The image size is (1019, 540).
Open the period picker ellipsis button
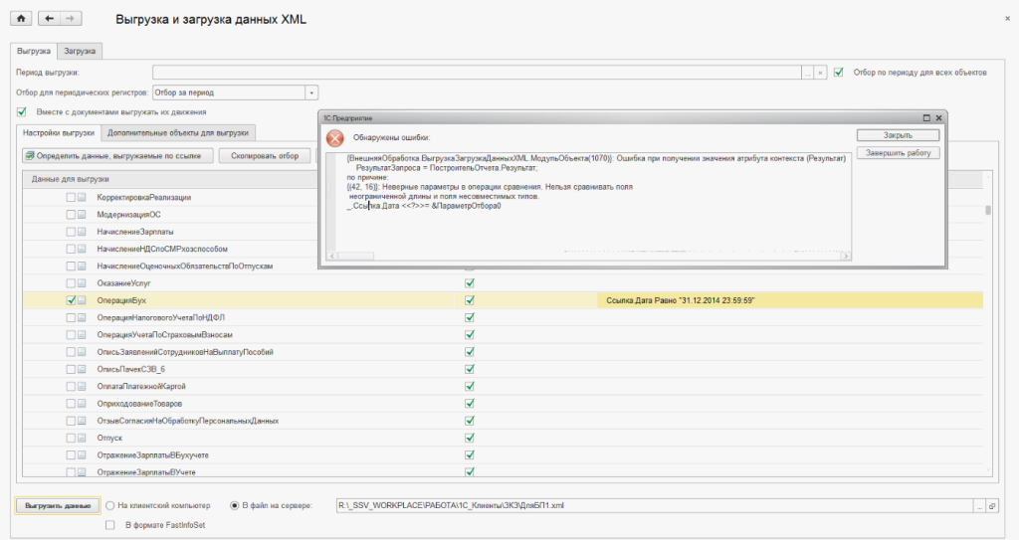point(807,73)
